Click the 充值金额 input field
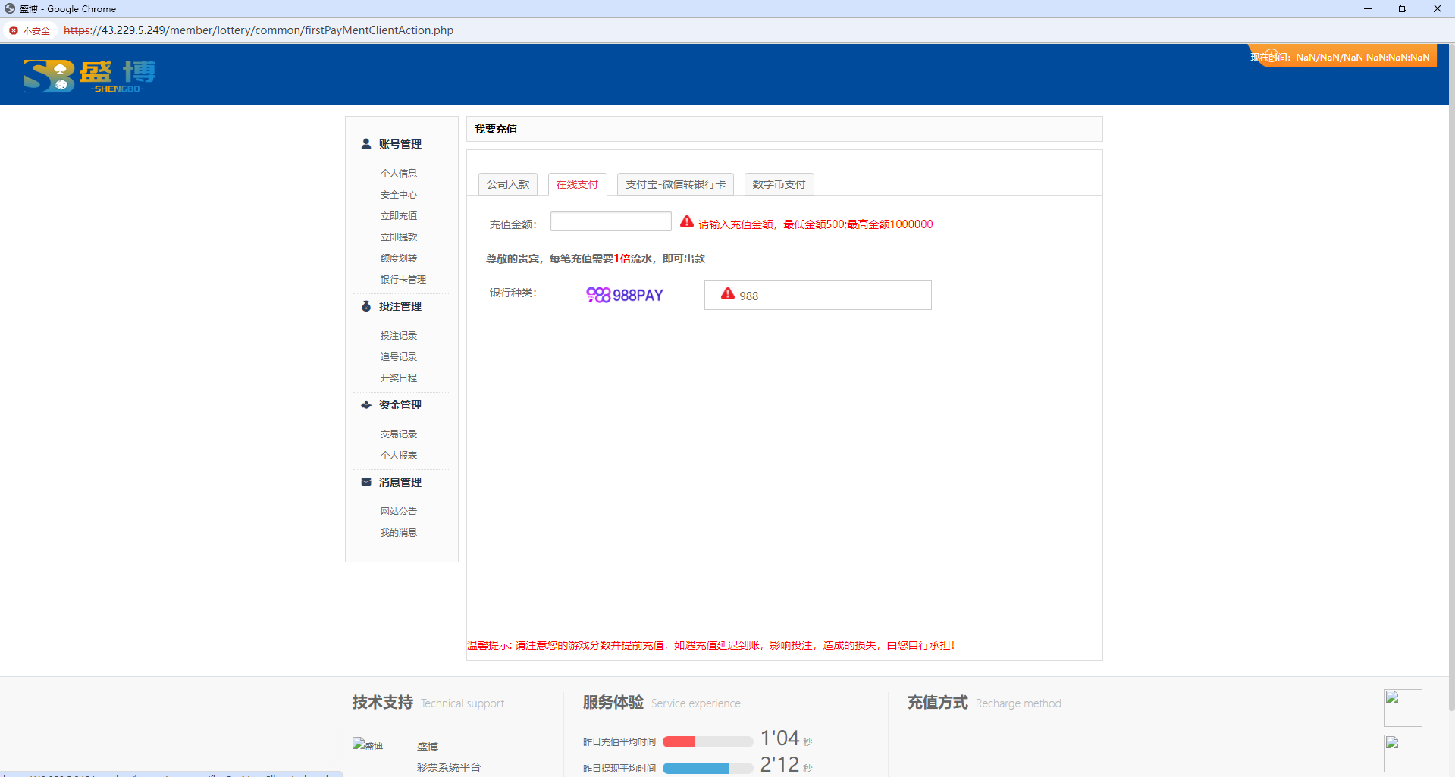The image size is (1455, 777). (610, 221)
